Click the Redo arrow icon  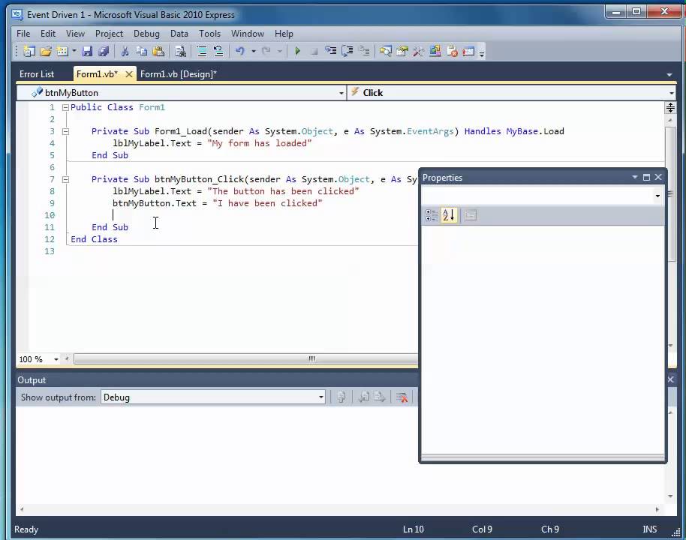point(266,52)
